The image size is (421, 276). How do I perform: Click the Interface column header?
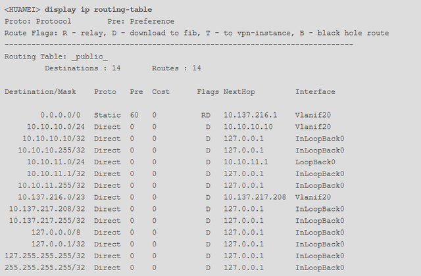click(315, 91)
